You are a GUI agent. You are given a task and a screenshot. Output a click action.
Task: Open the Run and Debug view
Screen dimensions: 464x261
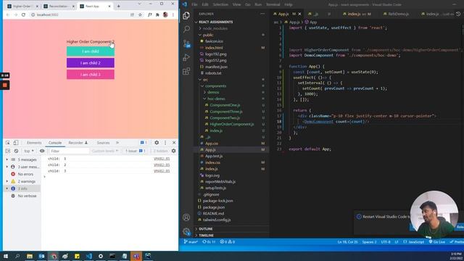(186, 57)
